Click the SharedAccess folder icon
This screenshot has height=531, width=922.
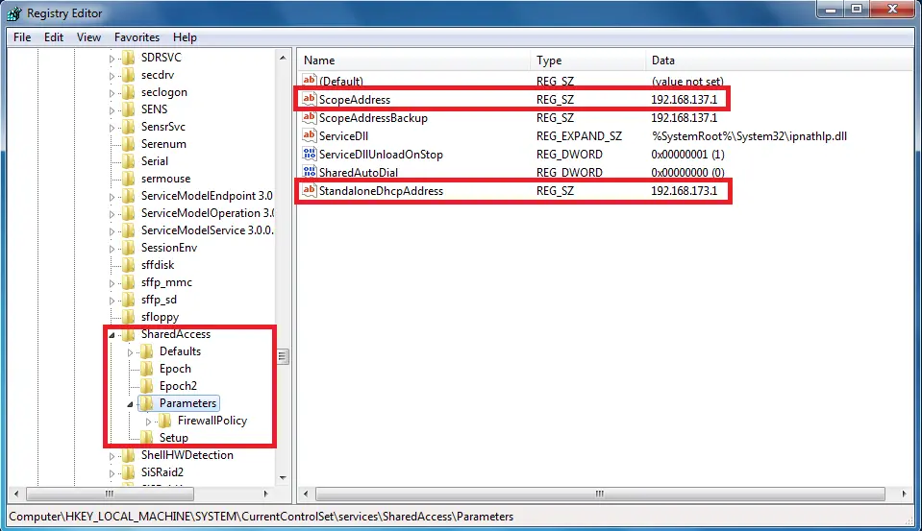[x=129, y=334]
